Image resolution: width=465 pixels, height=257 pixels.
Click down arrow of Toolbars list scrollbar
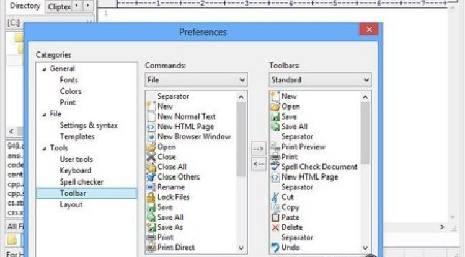[365, 248]
